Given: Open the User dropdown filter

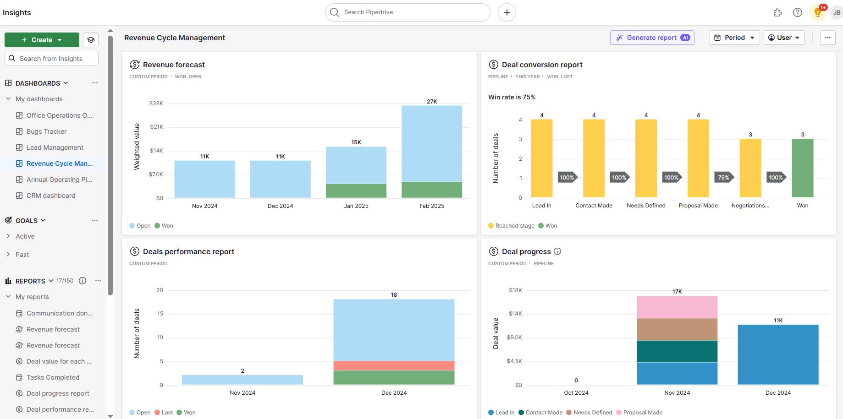Looking at the screenshot, I should tap(784, 38).
